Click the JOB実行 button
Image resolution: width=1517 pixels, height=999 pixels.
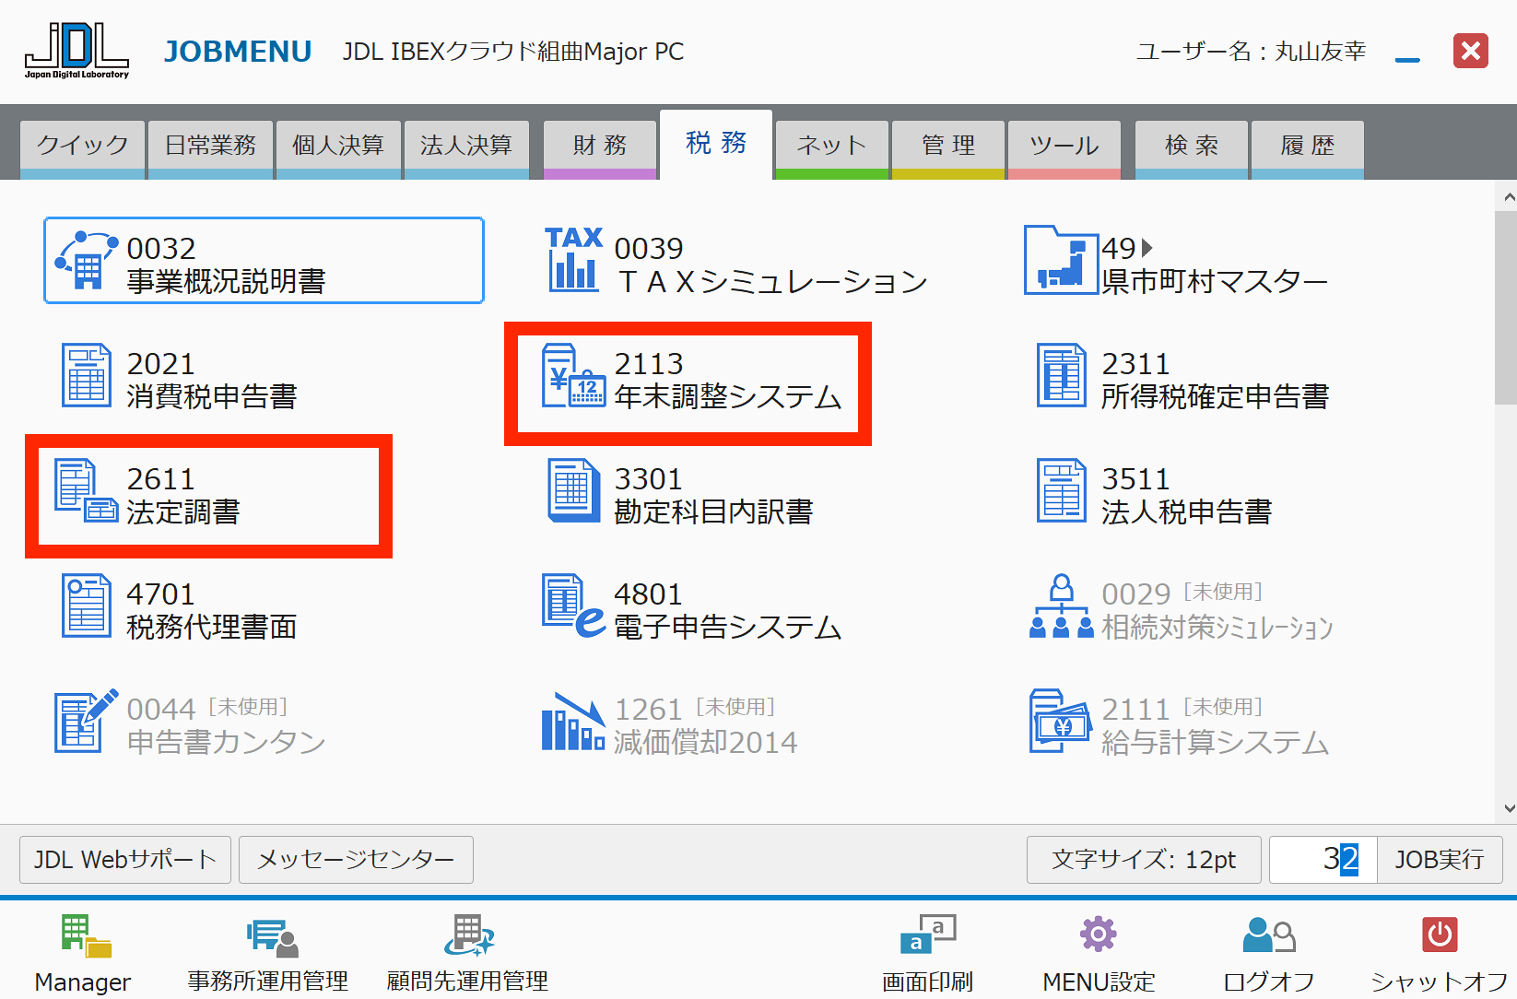[1440, 860]
